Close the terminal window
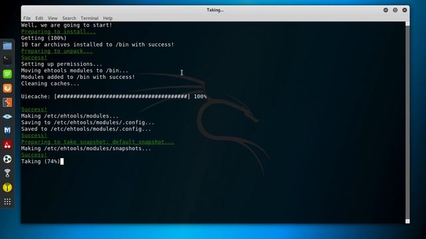This screenshot has width=426, height=239. coord(405,10)
